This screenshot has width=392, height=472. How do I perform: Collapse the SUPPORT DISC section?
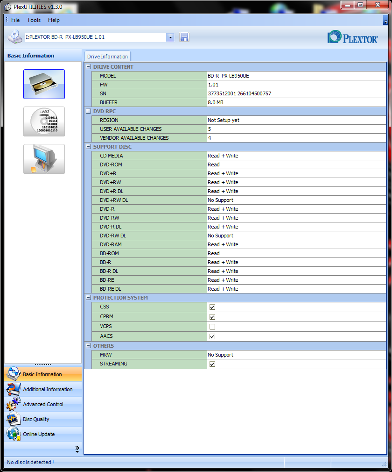(88, 147)
